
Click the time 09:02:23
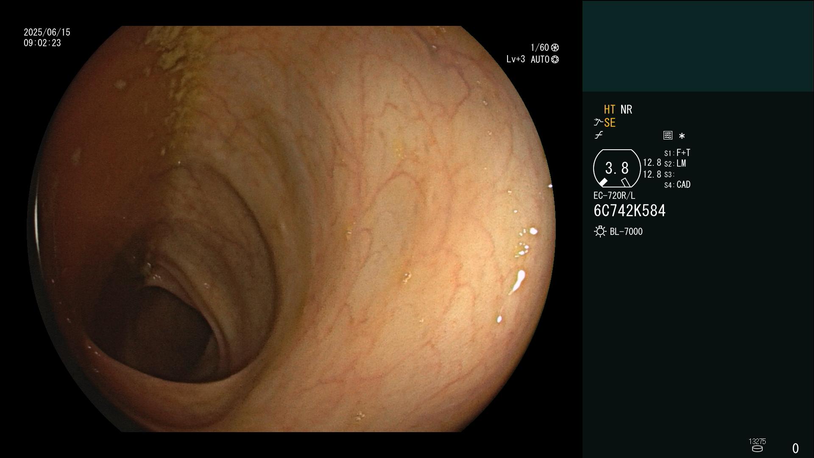click(x=42, y=43)
